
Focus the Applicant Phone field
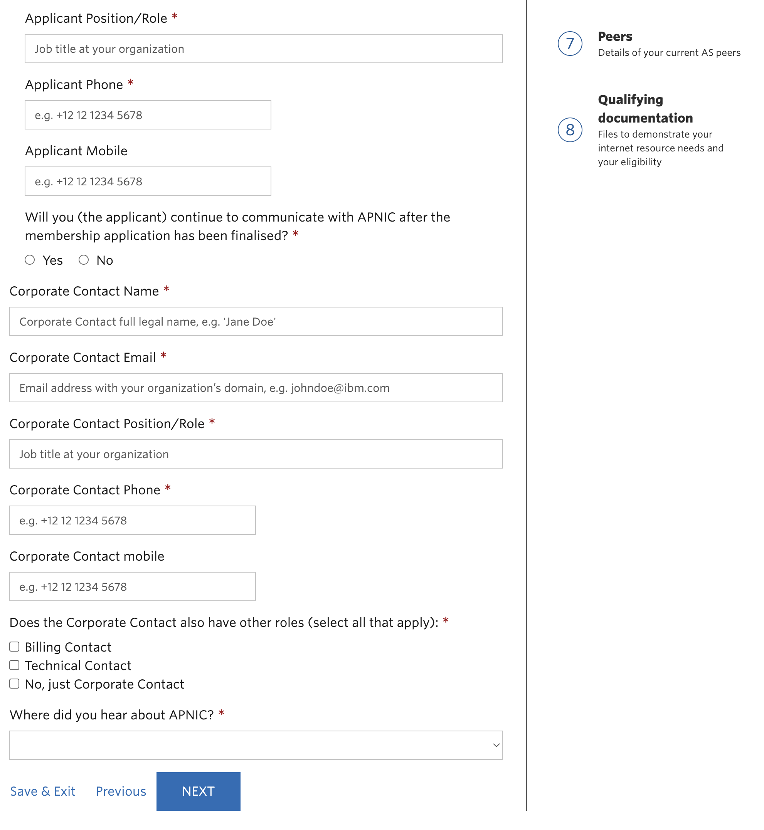coord(148,114)
